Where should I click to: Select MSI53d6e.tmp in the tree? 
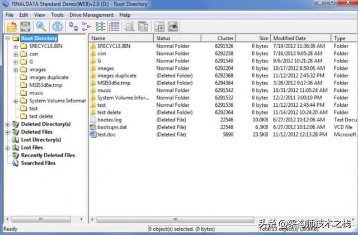click(46, 85)
